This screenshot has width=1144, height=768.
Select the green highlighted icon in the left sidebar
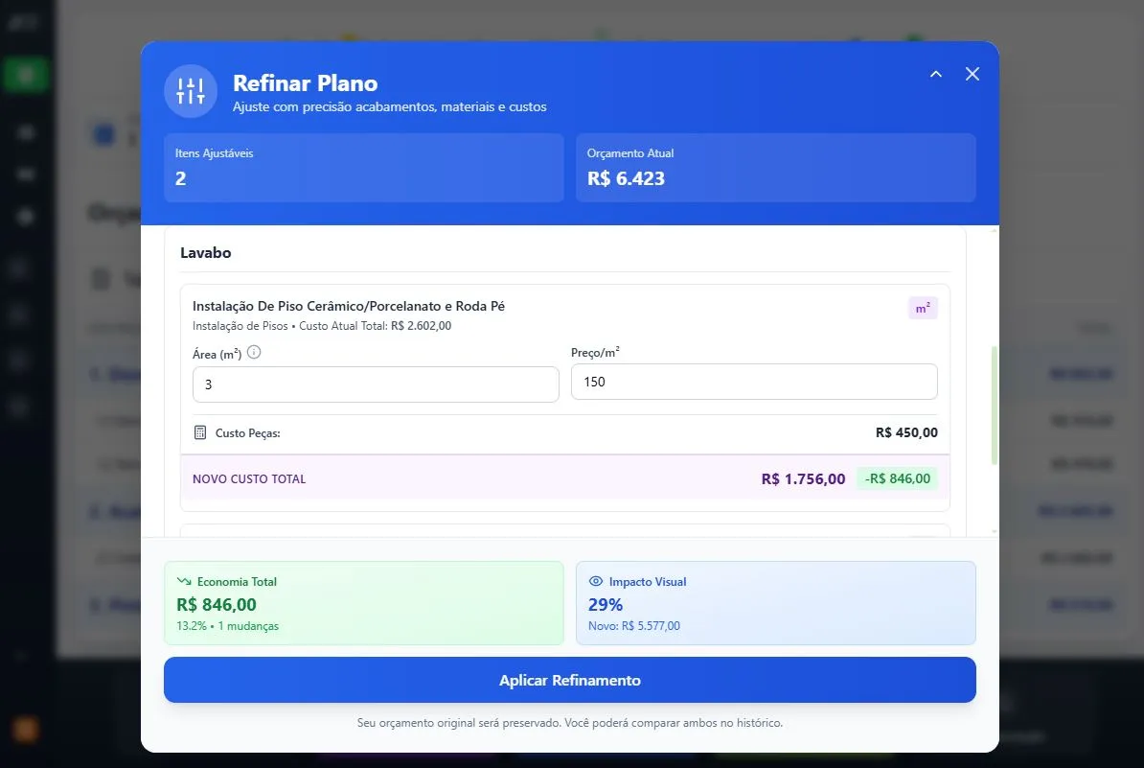click(x=26, y=74)
